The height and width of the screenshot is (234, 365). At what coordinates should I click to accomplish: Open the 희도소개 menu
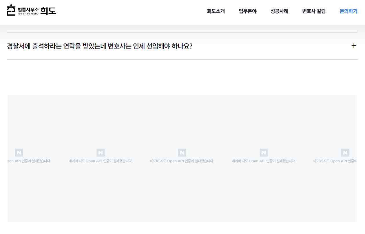pyautogui.click(x=216, y=11)
